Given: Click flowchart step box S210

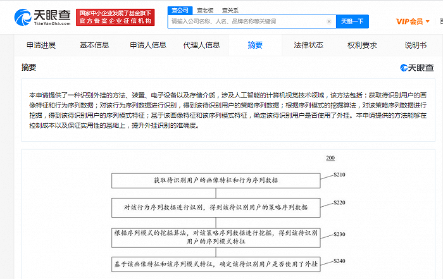Looking at the screenshot, I should point(216,181).
